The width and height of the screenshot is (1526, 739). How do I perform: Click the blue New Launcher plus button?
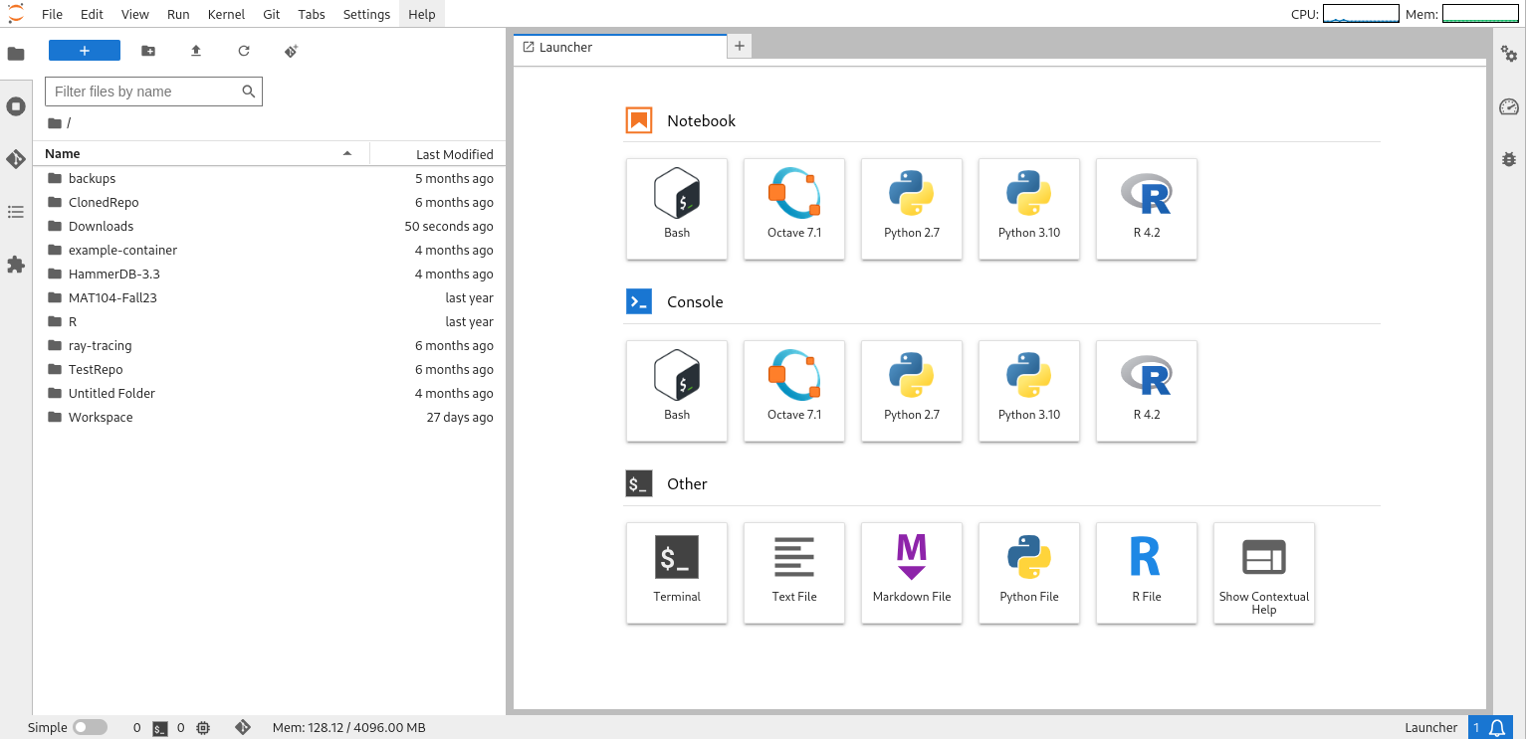[85, 51]
